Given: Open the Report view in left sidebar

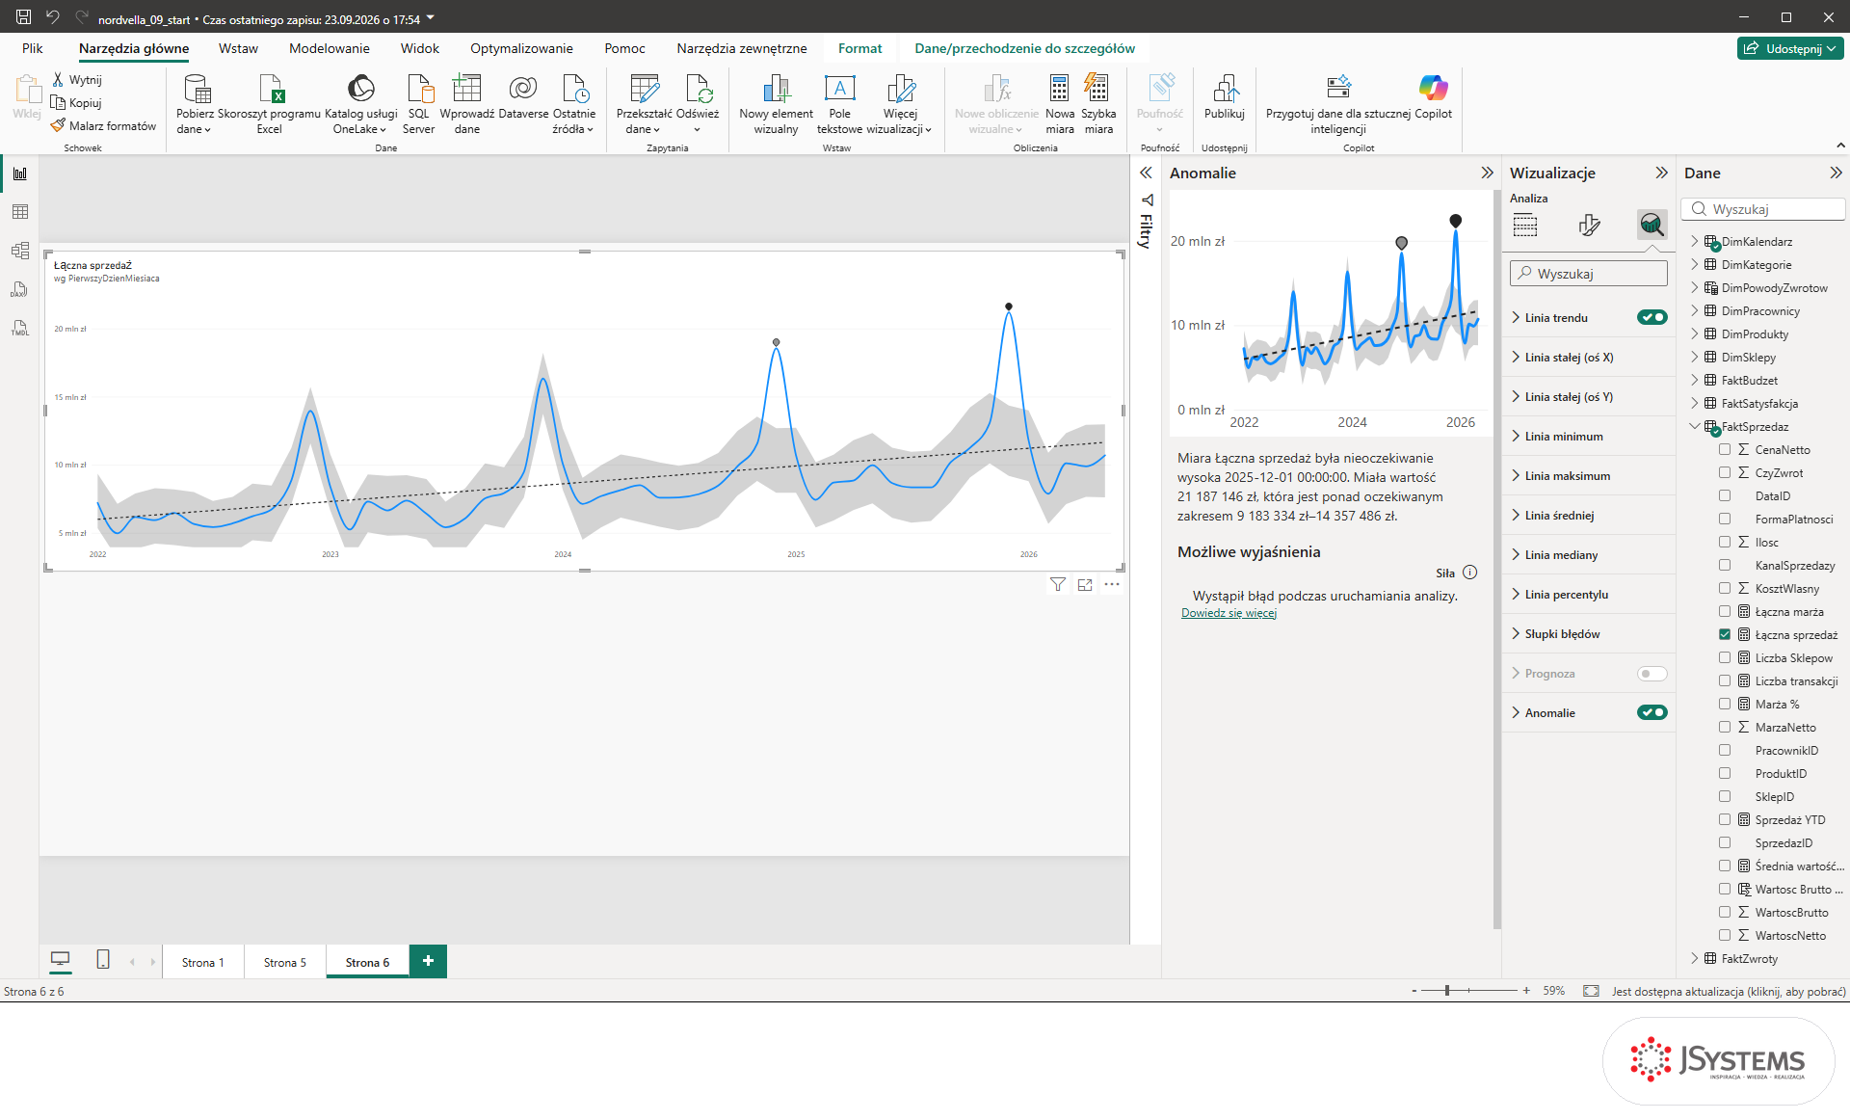Looking at the screenshot, I should (x=20, y=173).
